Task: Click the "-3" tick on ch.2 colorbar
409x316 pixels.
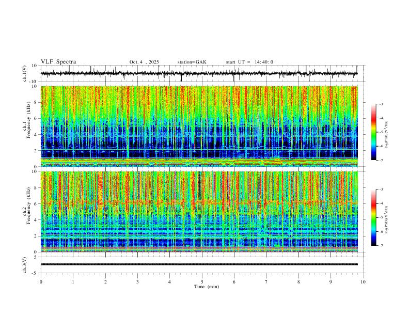Action: point(381,189)
